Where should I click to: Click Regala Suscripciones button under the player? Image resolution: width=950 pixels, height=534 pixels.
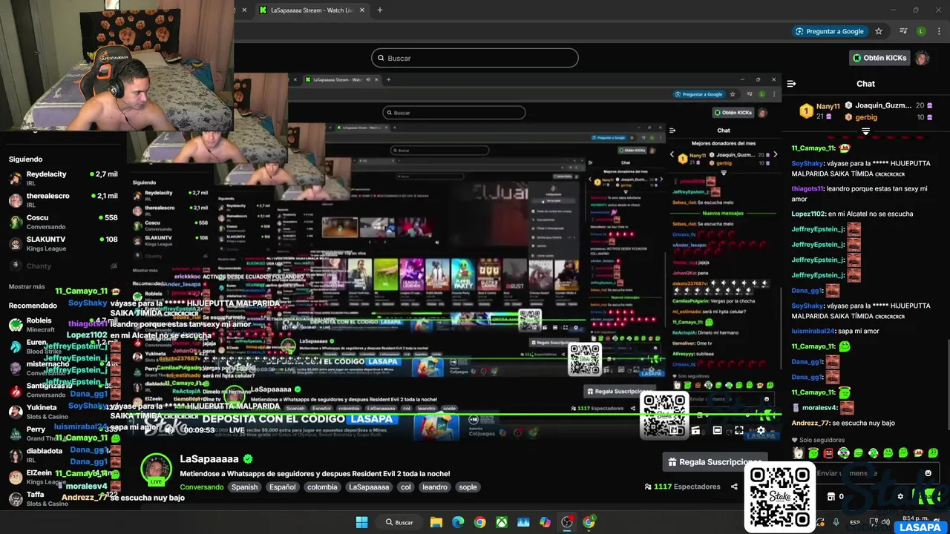pyautogui.click(x=713, y=462)
